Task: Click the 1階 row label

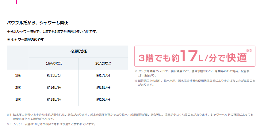Action: click(x=18, y=99)
